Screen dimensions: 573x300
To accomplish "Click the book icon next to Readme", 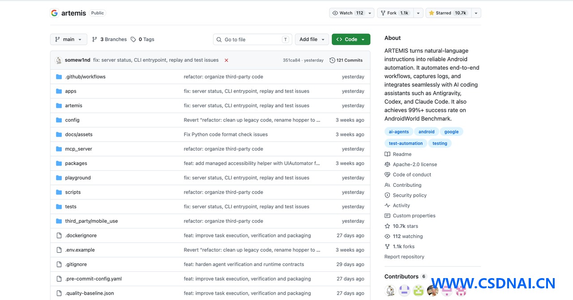I will 387,154.
